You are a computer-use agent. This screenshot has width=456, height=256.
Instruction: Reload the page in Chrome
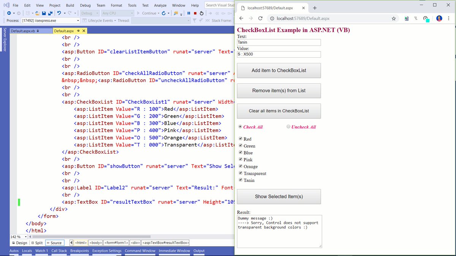click(260, 18)
